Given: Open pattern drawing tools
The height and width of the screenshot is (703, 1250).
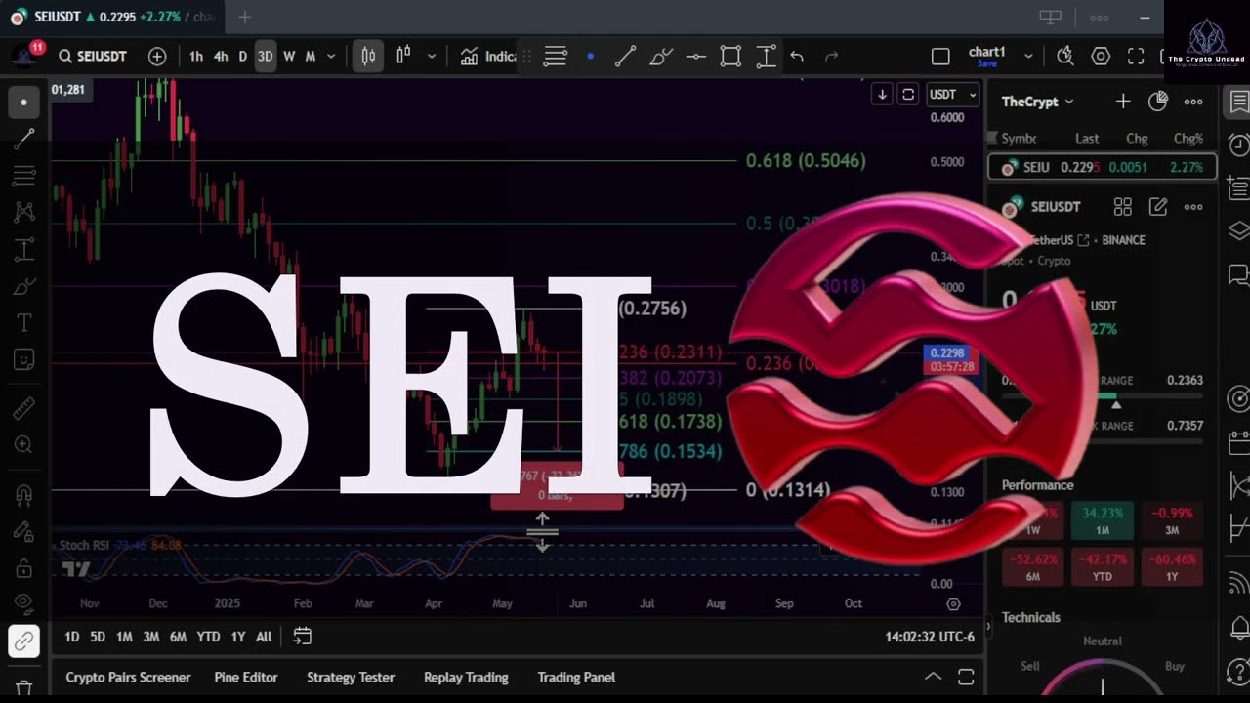Looking at the screenshot, I should click(x=23, y=212).
